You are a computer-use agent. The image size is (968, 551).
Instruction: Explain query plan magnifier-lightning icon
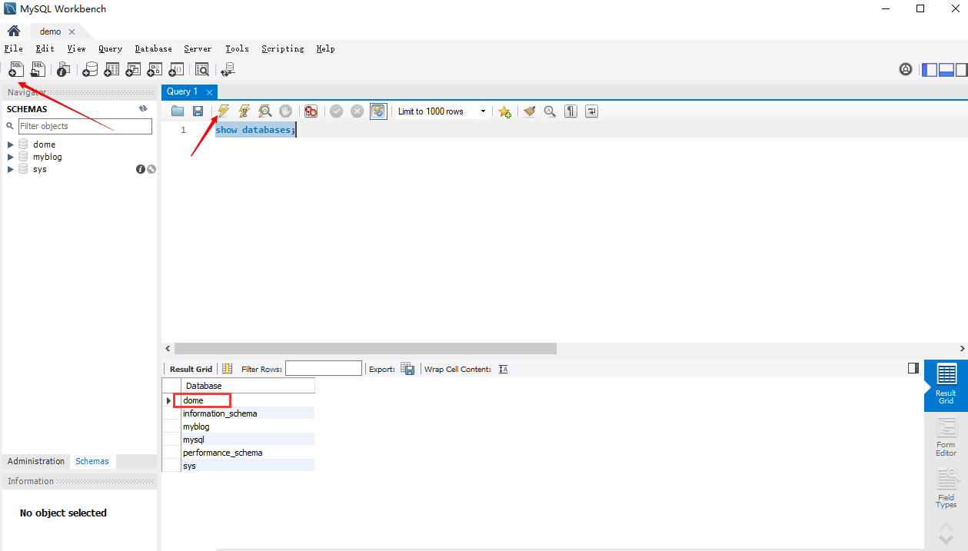(264, 111)
